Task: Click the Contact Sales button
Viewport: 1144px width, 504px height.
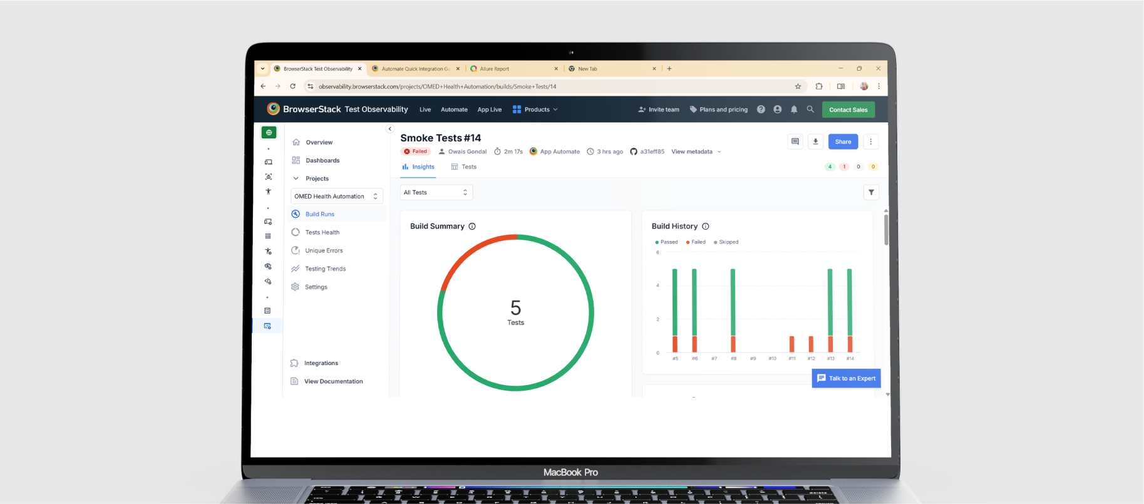Action: coord(848,110)
